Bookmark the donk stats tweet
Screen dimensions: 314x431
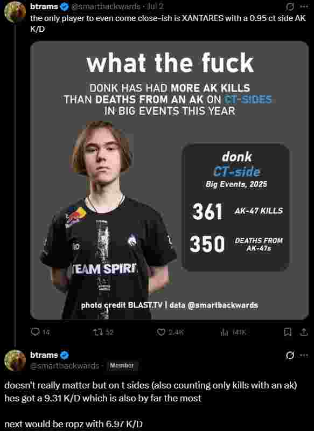pos(288,332)
